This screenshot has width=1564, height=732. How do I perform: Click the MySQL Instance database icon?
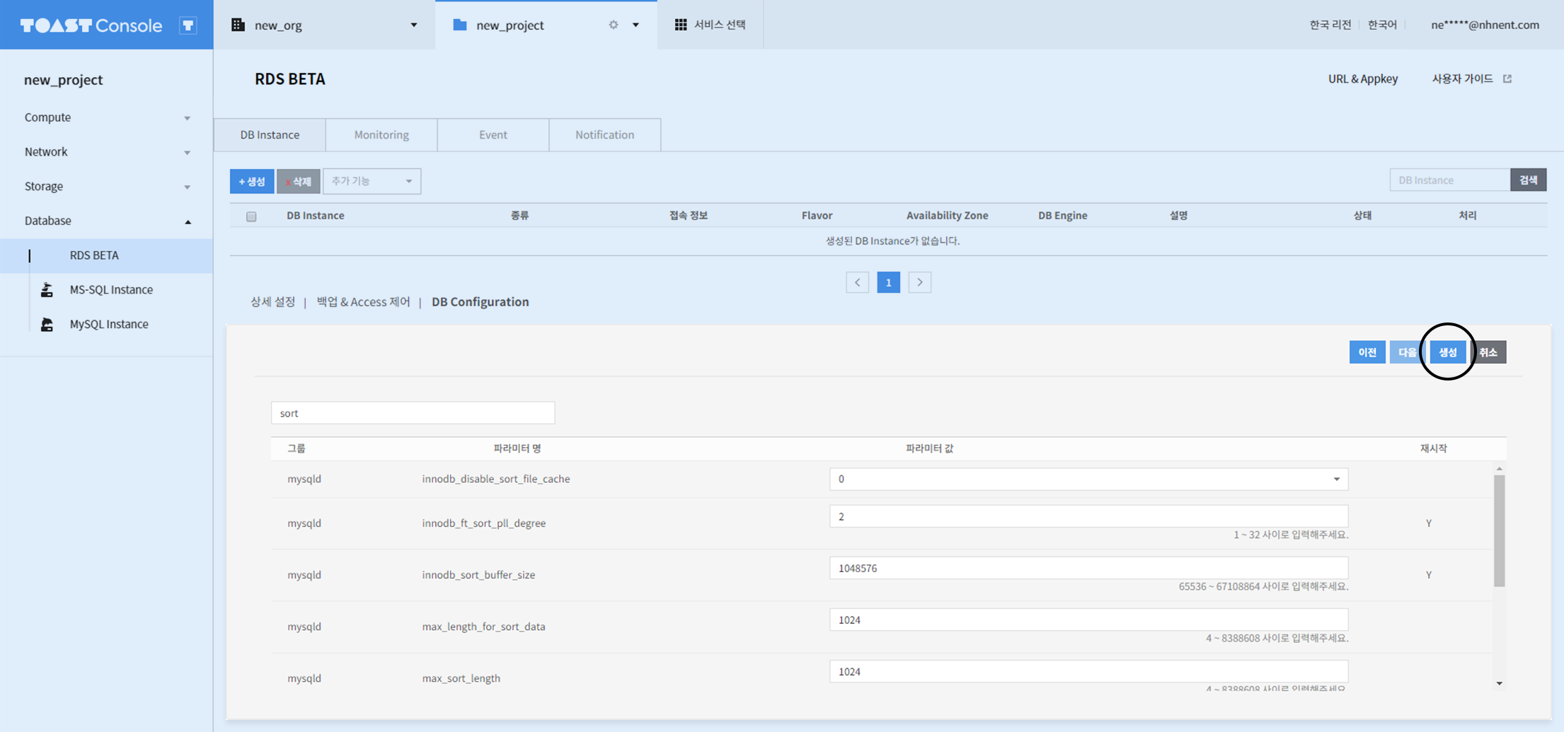(47, 324)
